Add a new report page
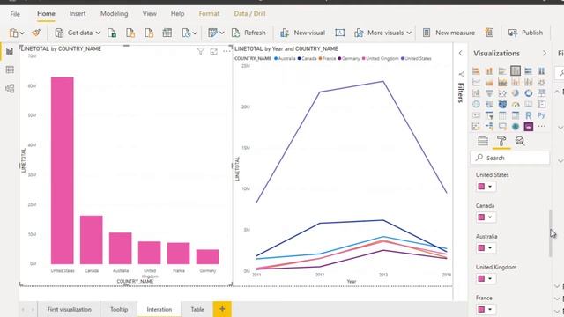 222,309
